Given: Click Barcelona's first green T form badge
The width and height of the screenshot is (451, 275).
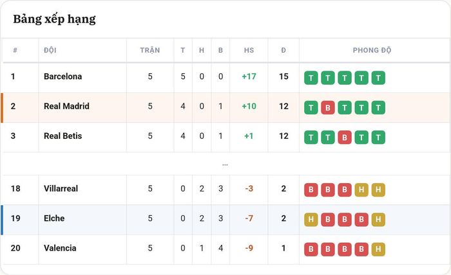Looking at the screenshot, I should (311, 78).
